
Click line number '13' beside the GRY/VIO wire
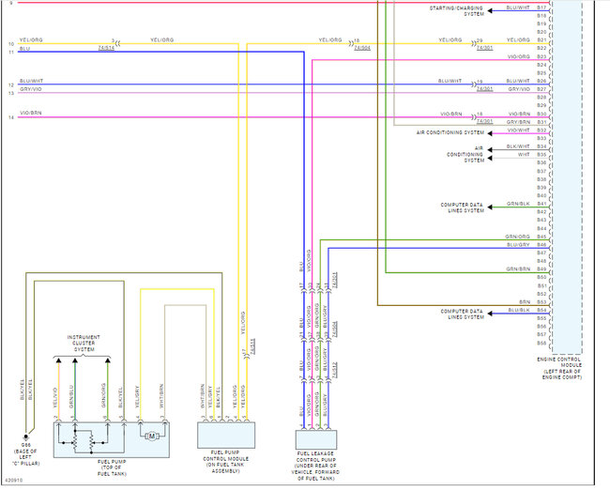pyautogui.click(x=11, y=93)
